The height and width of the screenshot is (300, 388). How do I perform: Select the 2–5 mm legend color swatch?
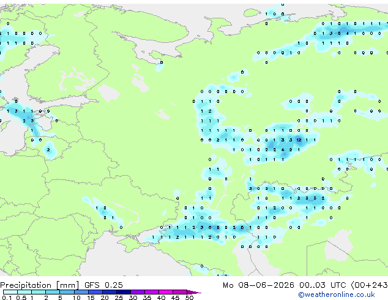pos(53,292)
